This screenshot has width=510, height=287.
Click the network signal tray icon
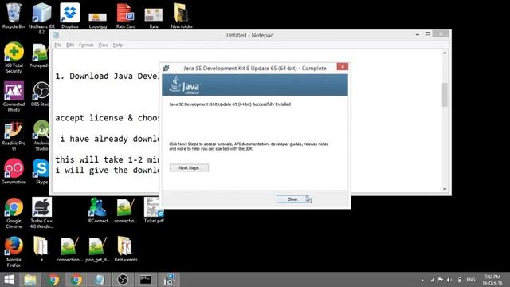point(432,280)
